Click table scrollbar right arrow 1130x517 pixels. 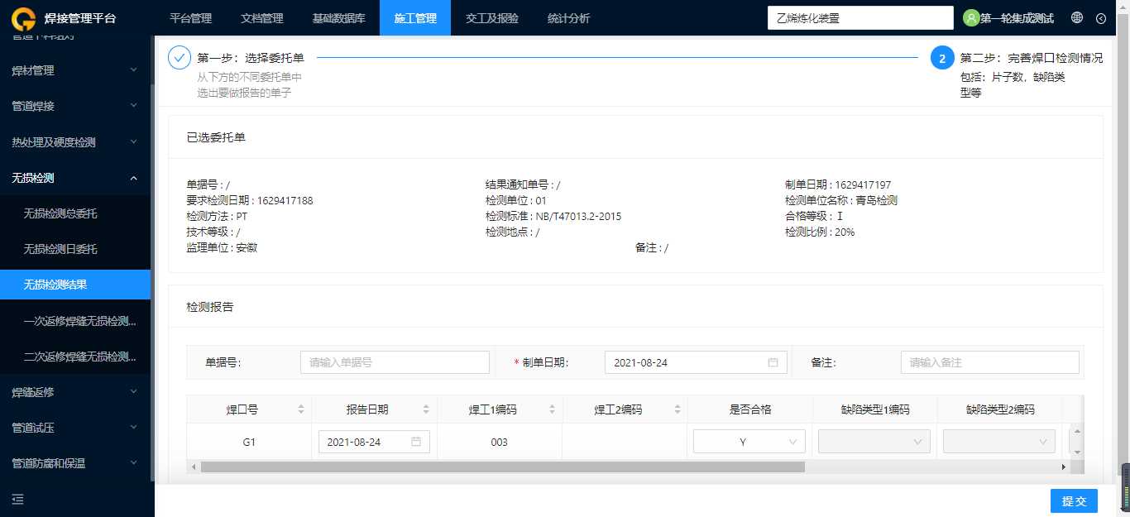[1063, 467]
